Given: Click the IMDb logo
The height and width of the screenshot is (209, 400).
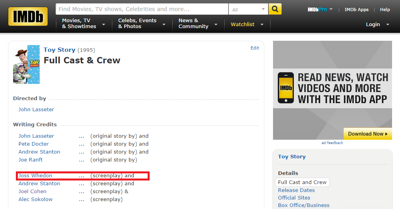Looking at the screenshot, I should pyautogui.click(x=28, y=16).
